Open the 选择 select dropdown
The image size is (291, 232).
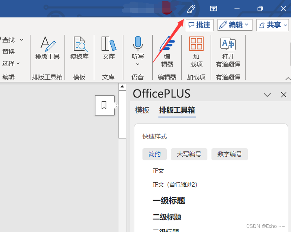11,63
